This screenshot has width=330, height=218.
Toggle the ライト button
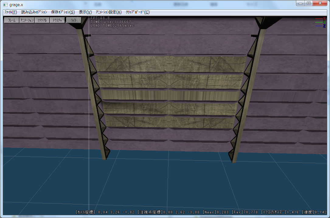coord(74,20)
